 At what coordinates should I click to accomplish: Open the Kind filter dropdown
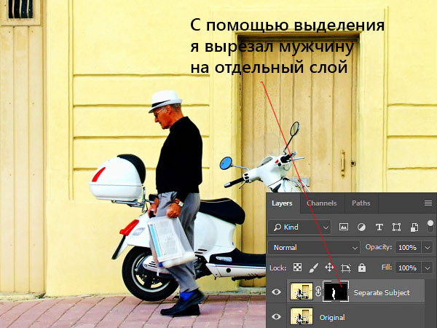299,227
